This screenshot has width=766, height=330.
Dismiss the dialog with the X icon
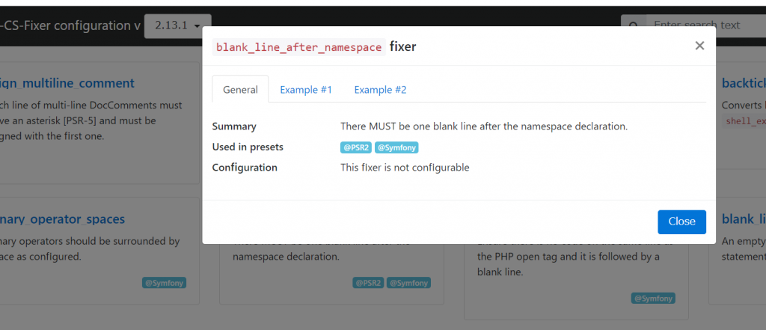pyautogui.click(x=699, y=46)
